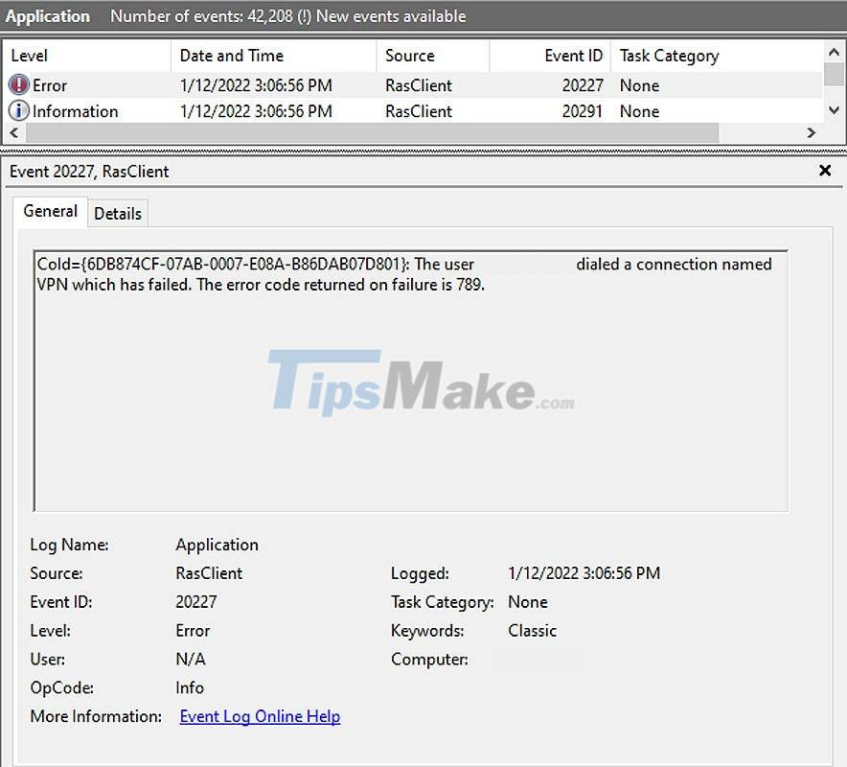The width and height of the screenshot is (847, 767).
Task: Sort by the Event ID column header
Action: pos(550,56)
